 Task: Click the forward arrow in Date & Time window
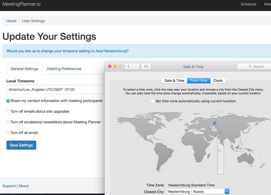pos(136,66)
